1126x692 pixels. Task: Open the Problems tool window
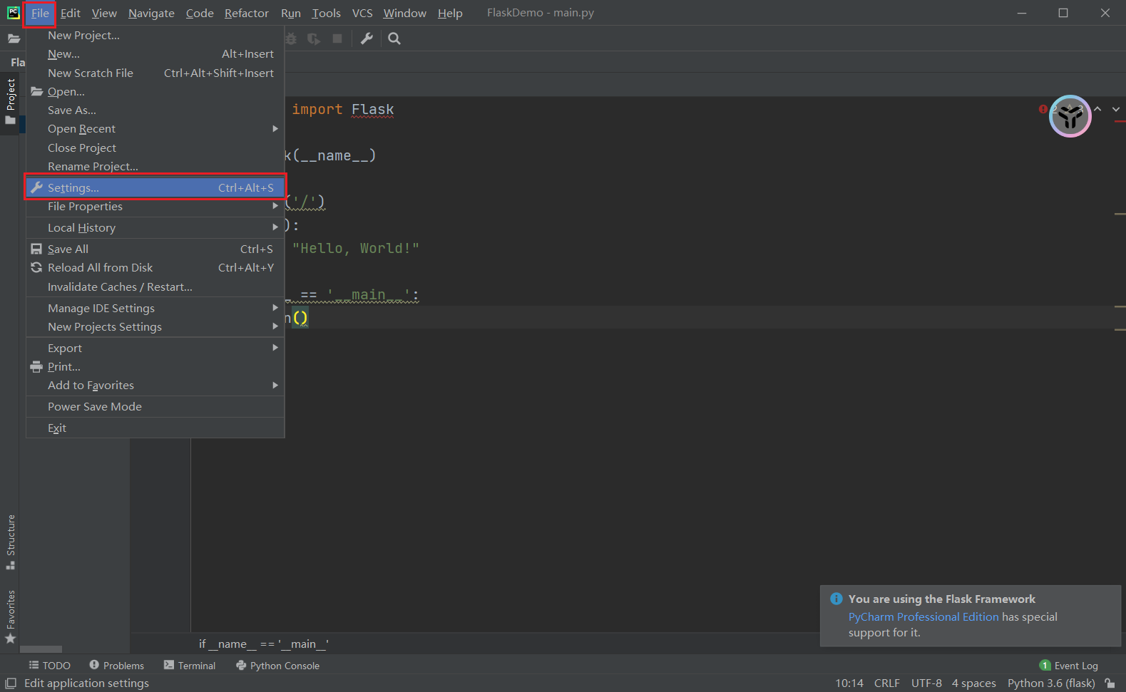pos(116,666)
